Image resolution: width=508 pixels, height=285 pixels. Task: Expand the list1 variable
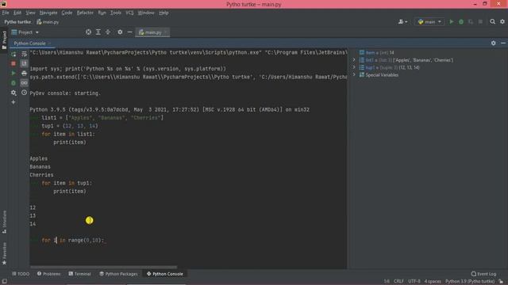[x=354, y=60]
